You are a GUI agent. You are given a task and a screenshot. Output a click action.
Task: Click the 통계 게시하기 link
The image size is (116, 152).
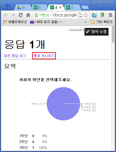[x=44, y=56]
